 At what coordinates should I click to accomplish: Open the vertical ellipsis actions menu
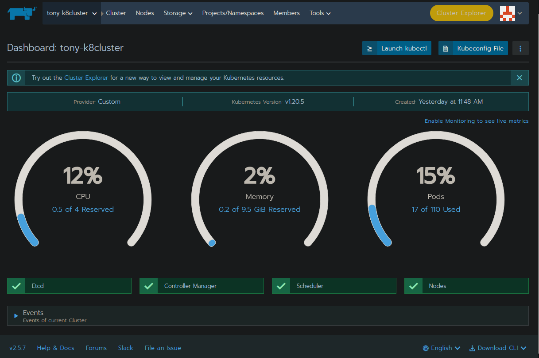[520, 48]
